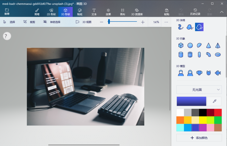Choose the light cyan color swatch
The height and width of the screenshot is (146, 227).
pyautogui.click(x=180, y=128)
